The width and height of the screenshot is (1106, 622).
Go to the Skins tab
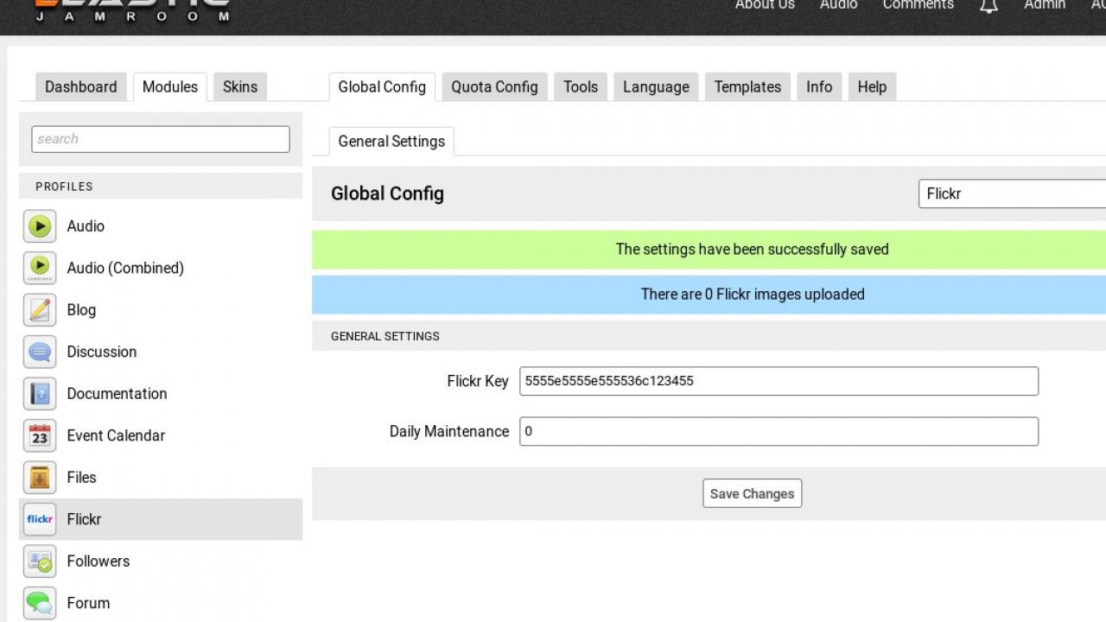[240, 87]
